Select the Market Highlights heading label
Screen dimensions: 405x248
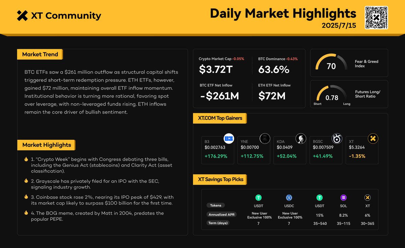[x=46, y=145]
